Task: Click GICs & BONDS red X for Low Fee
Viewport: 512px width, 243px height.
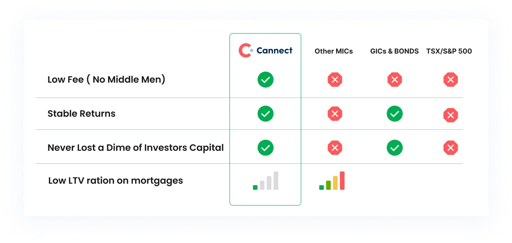Action: (x=395, y=80)
